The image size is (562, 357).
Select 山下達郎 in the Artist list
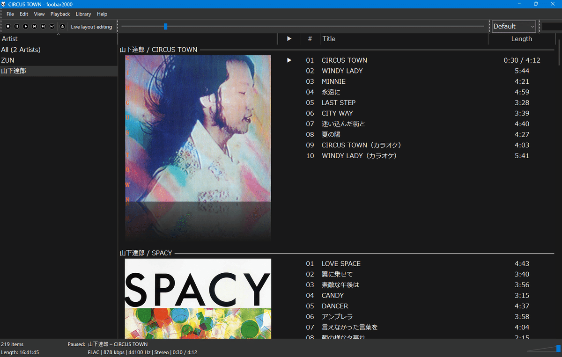pyautogui.click(x=59, y=71)
